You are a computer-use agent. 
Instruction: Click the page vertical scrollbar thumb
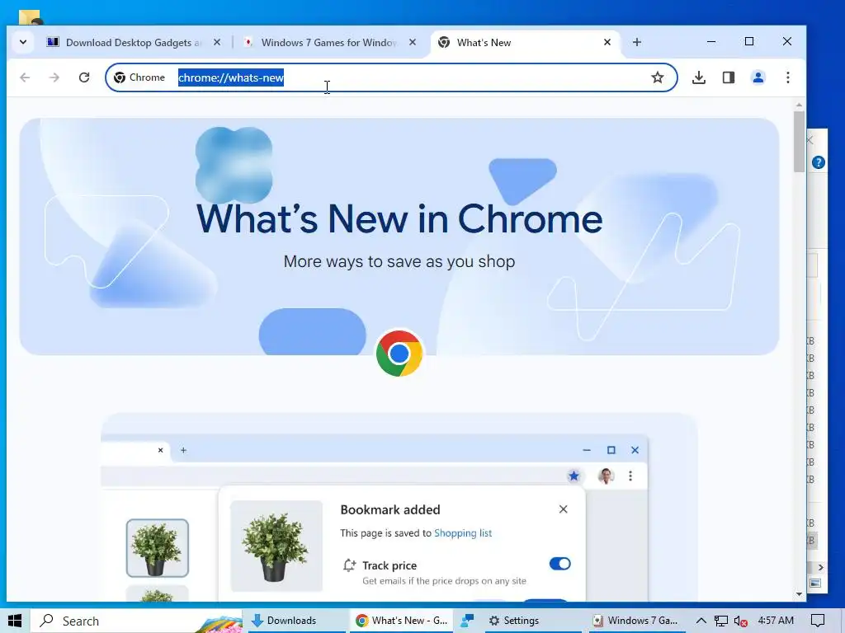799,142
